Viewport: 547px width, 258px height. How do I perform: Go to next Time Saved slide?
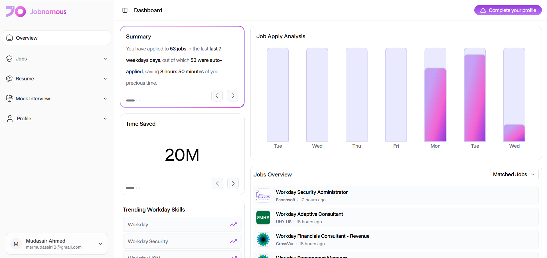pyautogui.click(x=233, y=183)
